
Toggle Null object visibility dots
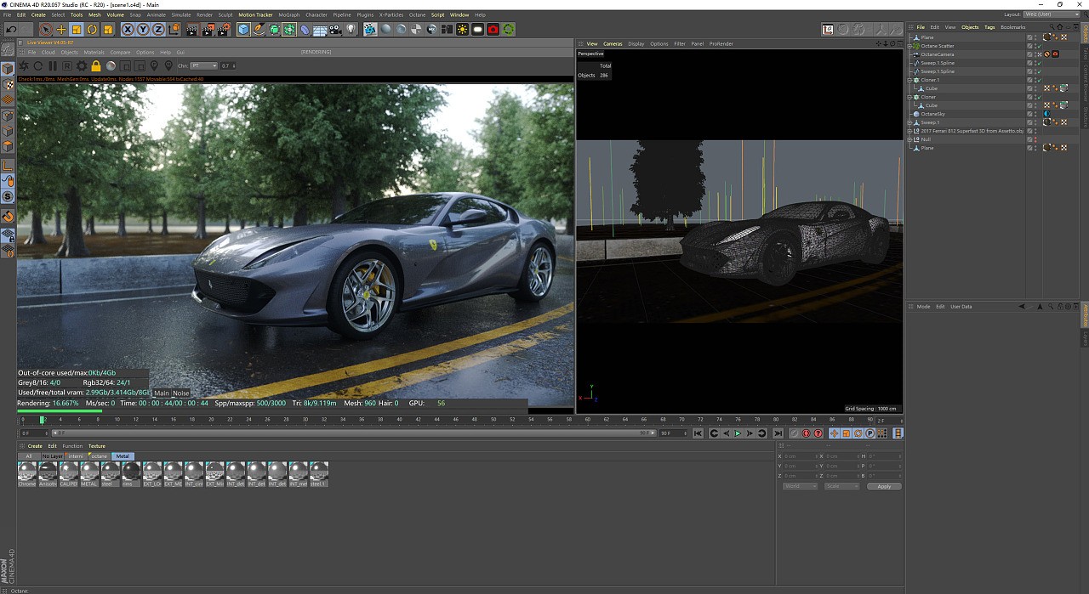[1035, 139]
